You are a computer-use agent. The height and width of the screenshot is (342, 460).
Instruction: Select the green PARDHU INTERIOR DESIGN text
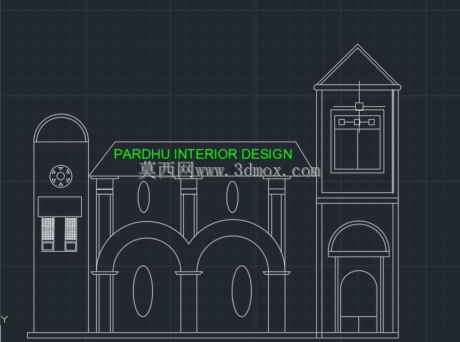[203, 154]
